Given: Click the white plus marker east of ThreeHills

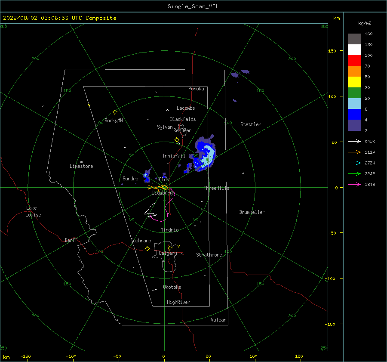Looking at the screenshot, I should [243, 173].
